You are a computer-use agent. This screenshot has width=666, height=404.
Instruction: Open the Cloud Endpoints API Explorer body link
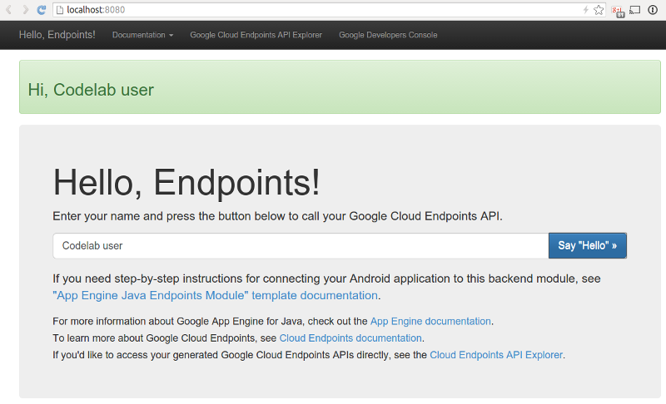(496, 355)
